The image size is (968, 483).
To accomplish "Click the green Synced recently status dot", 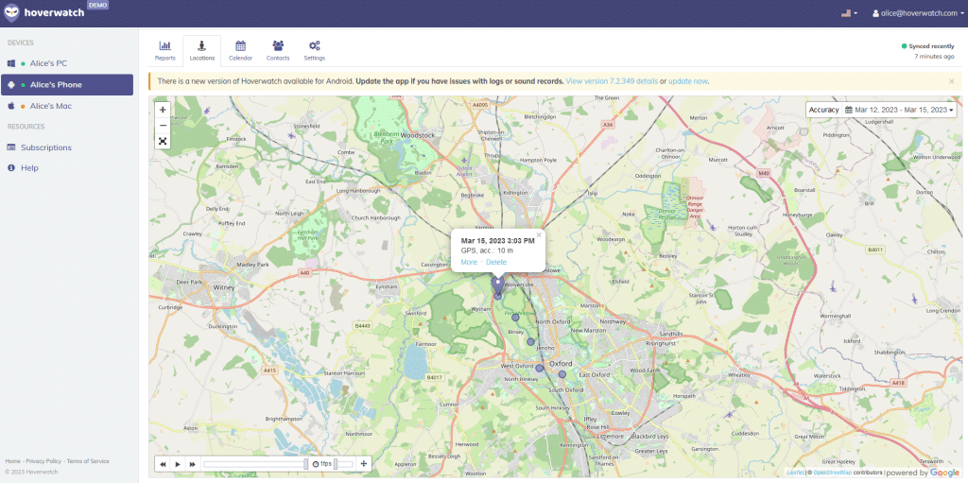I will [x=904, y=46].
